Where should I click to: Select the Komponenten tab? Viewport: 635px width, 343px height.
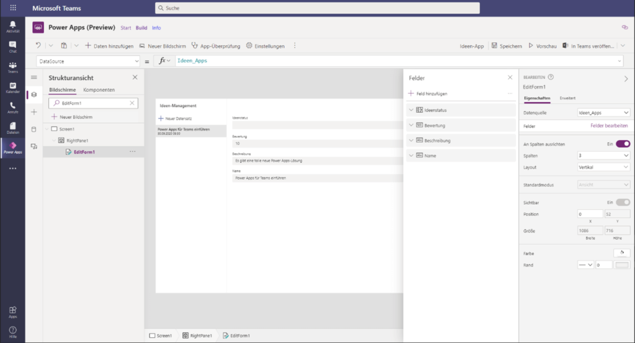[99, 90]
